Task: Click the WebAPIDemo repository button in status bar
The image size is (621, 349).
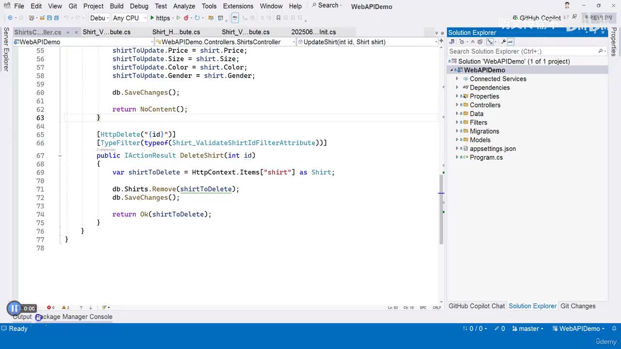Action: (x=579, y=329)
